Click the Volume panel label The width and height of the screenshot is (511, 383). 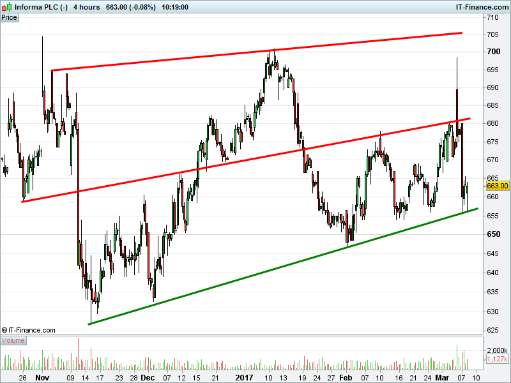13,340
